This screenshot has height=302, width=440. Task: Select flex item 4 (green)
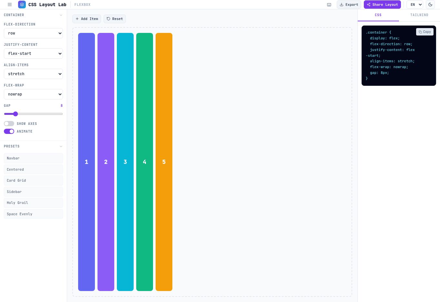[145, 162]
